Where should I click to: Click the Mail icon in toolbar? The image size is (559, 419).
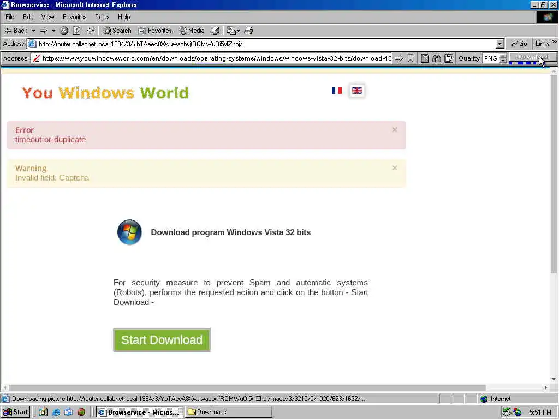coord(231,31)
